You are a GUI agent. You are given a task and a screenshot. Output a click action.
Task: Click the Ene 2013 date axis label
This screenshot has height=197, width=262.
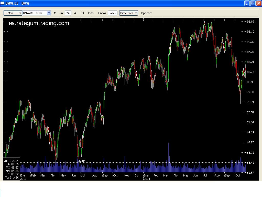coord(23,177)
